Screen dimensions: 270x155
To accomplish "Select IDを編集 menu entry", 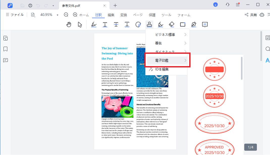I will pos(161,69).
